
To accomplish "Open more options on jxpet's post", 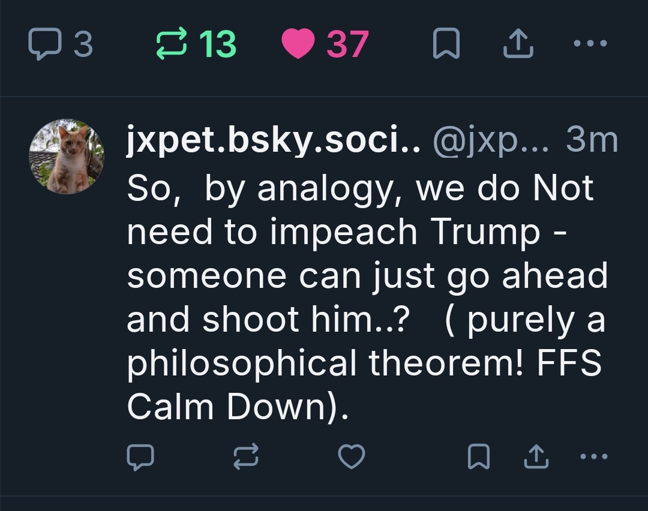I will [x=595, y=456].
